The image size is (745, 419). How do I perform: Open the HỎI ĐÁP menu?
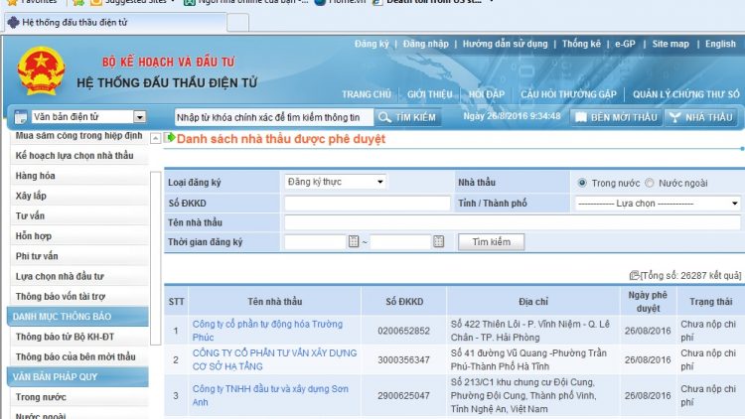point(487,94)
